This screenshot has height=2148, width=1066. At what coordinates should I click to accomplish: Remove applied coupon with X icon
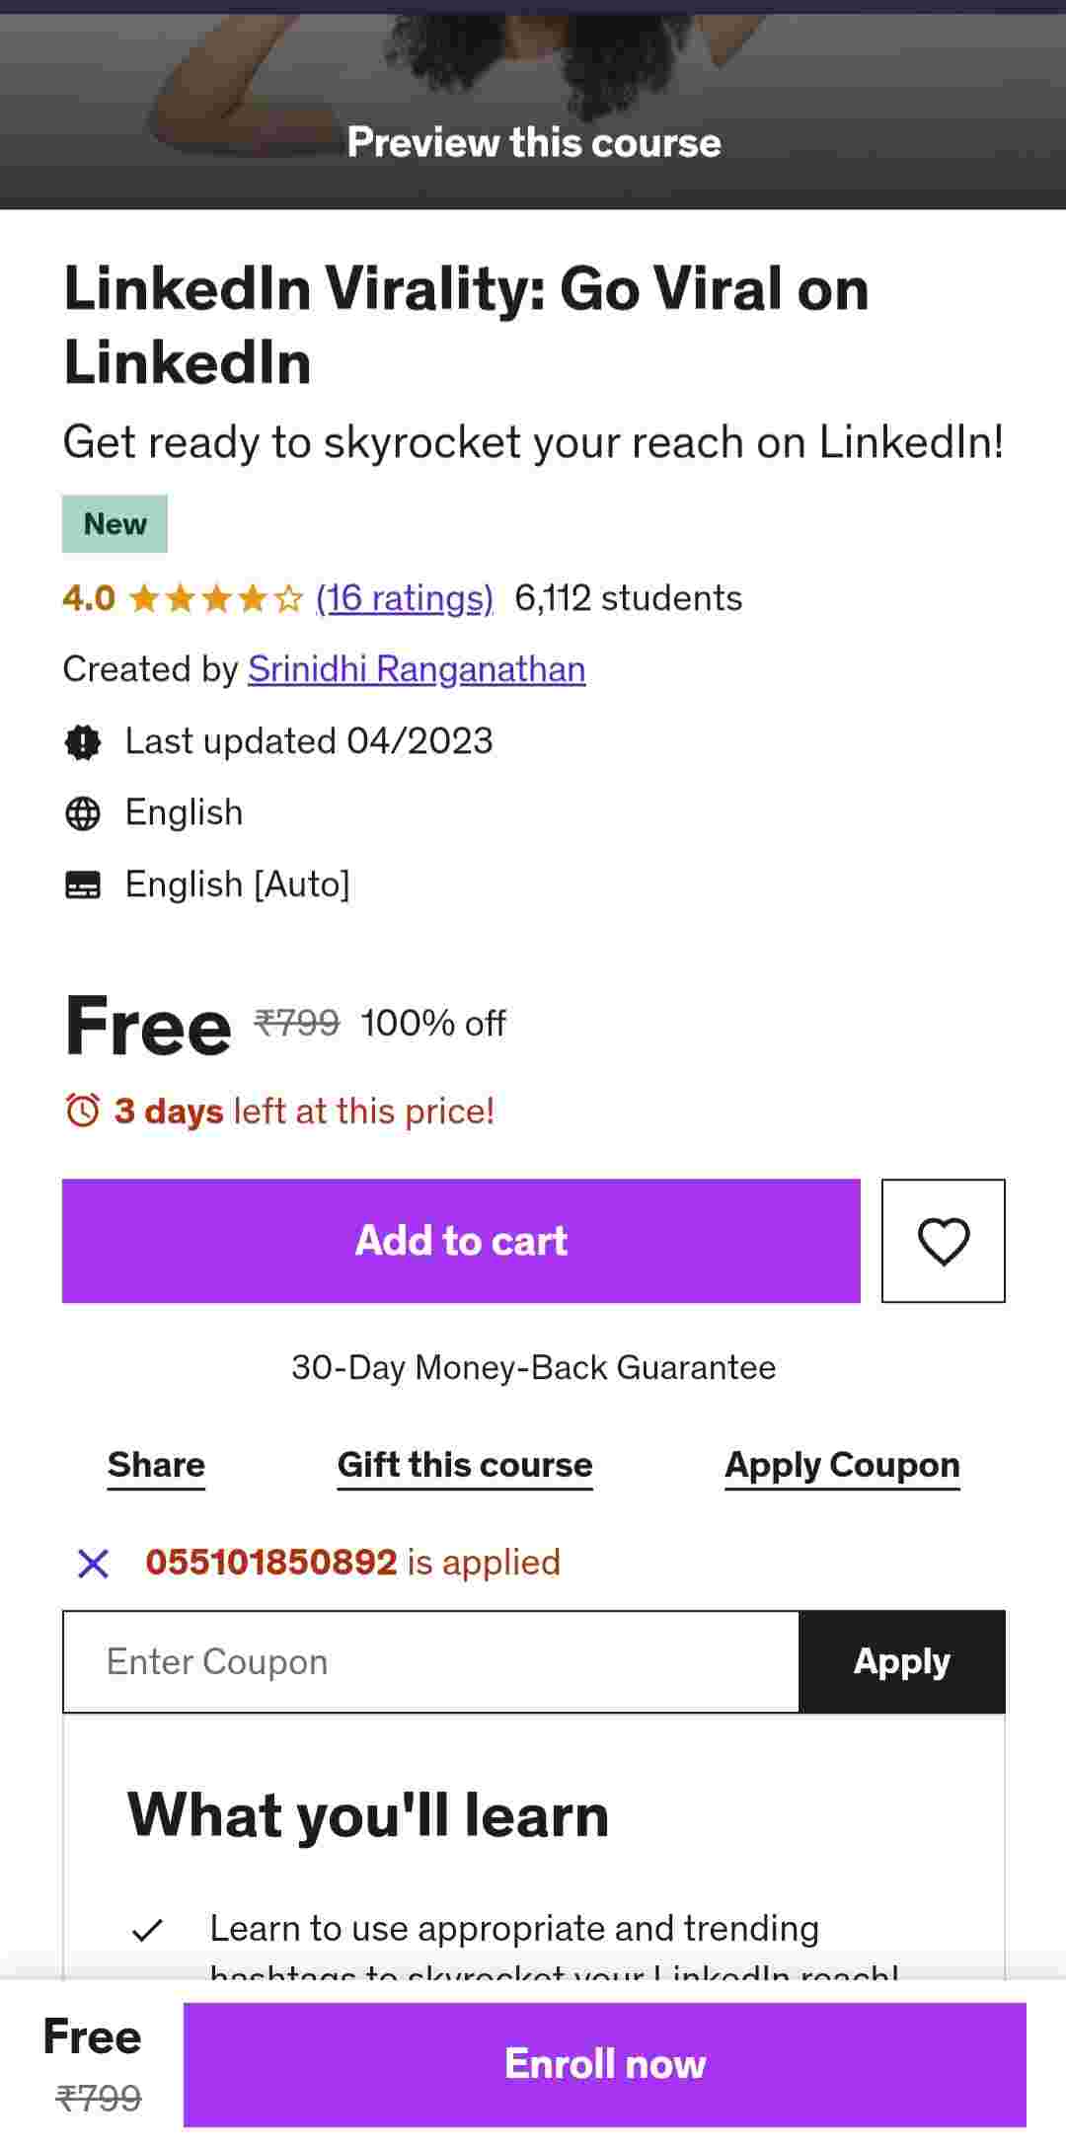[x=94, y=1563]
